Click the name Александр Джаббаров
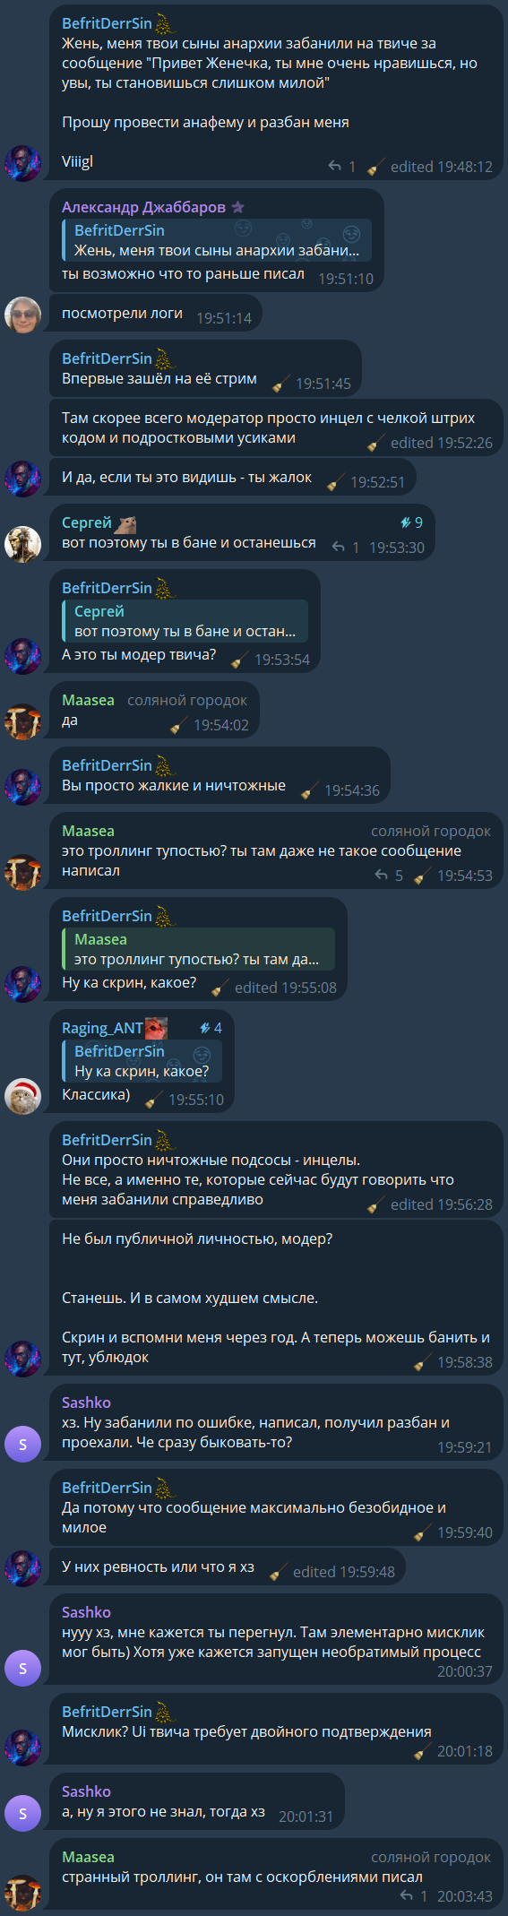 (143, 207)
